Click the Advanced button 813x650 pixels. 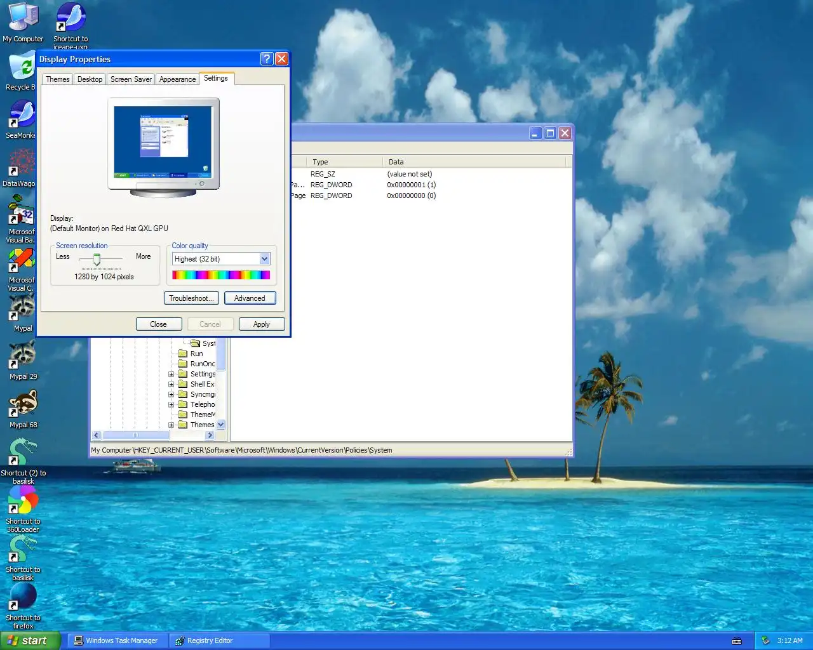(x=250, y=298)
